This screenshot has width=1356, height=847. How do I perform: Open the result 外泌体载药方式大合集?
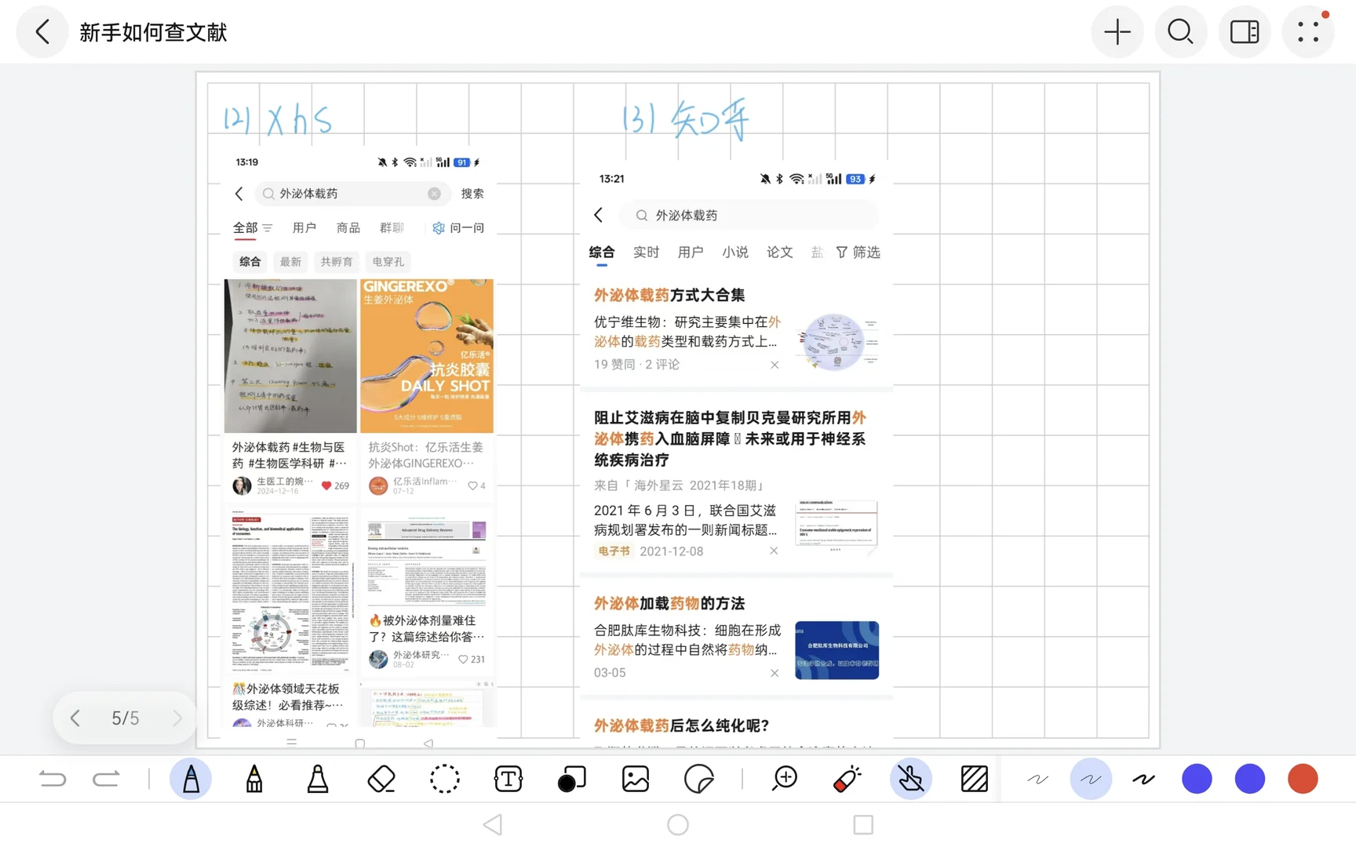click(669, 296)
